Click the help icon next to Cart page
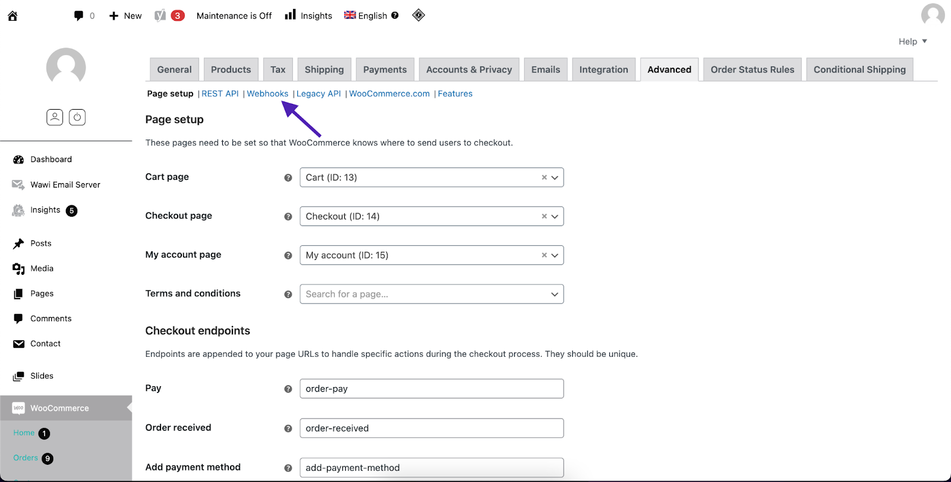The image size is (951, 482). click(x=288, y=177)
